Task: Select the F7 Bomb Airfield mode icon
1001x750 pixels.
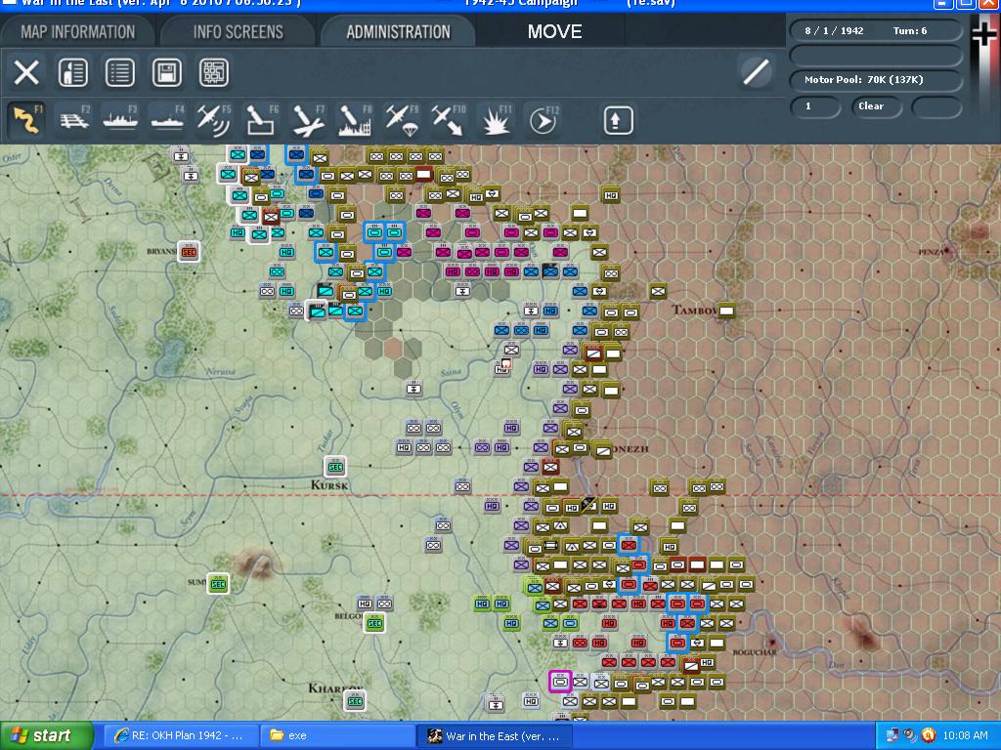Action: click(308, 120)
